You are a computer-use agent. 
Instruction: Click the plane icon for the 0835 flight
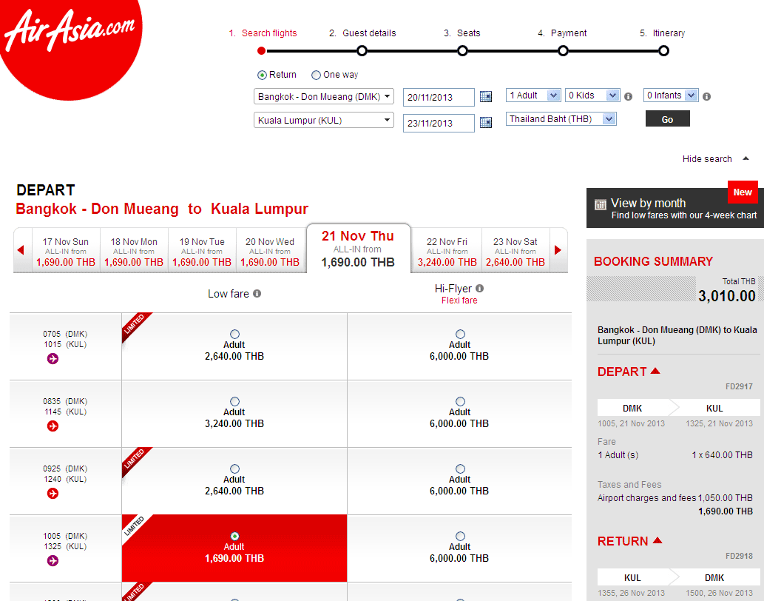(53, 426)
